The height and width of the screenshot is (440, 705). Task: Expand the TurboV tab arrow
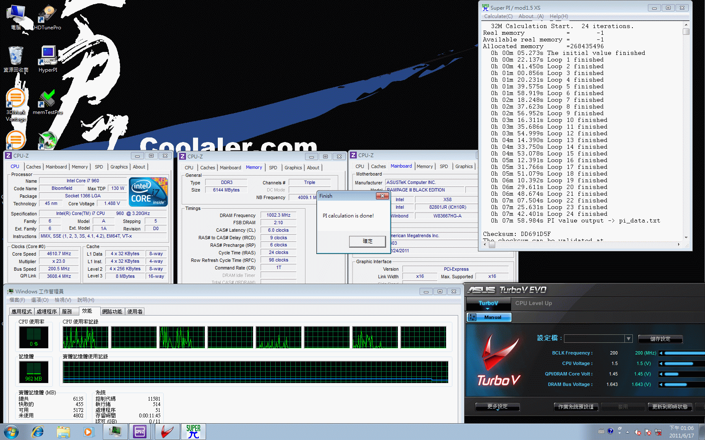pos(488,309)
